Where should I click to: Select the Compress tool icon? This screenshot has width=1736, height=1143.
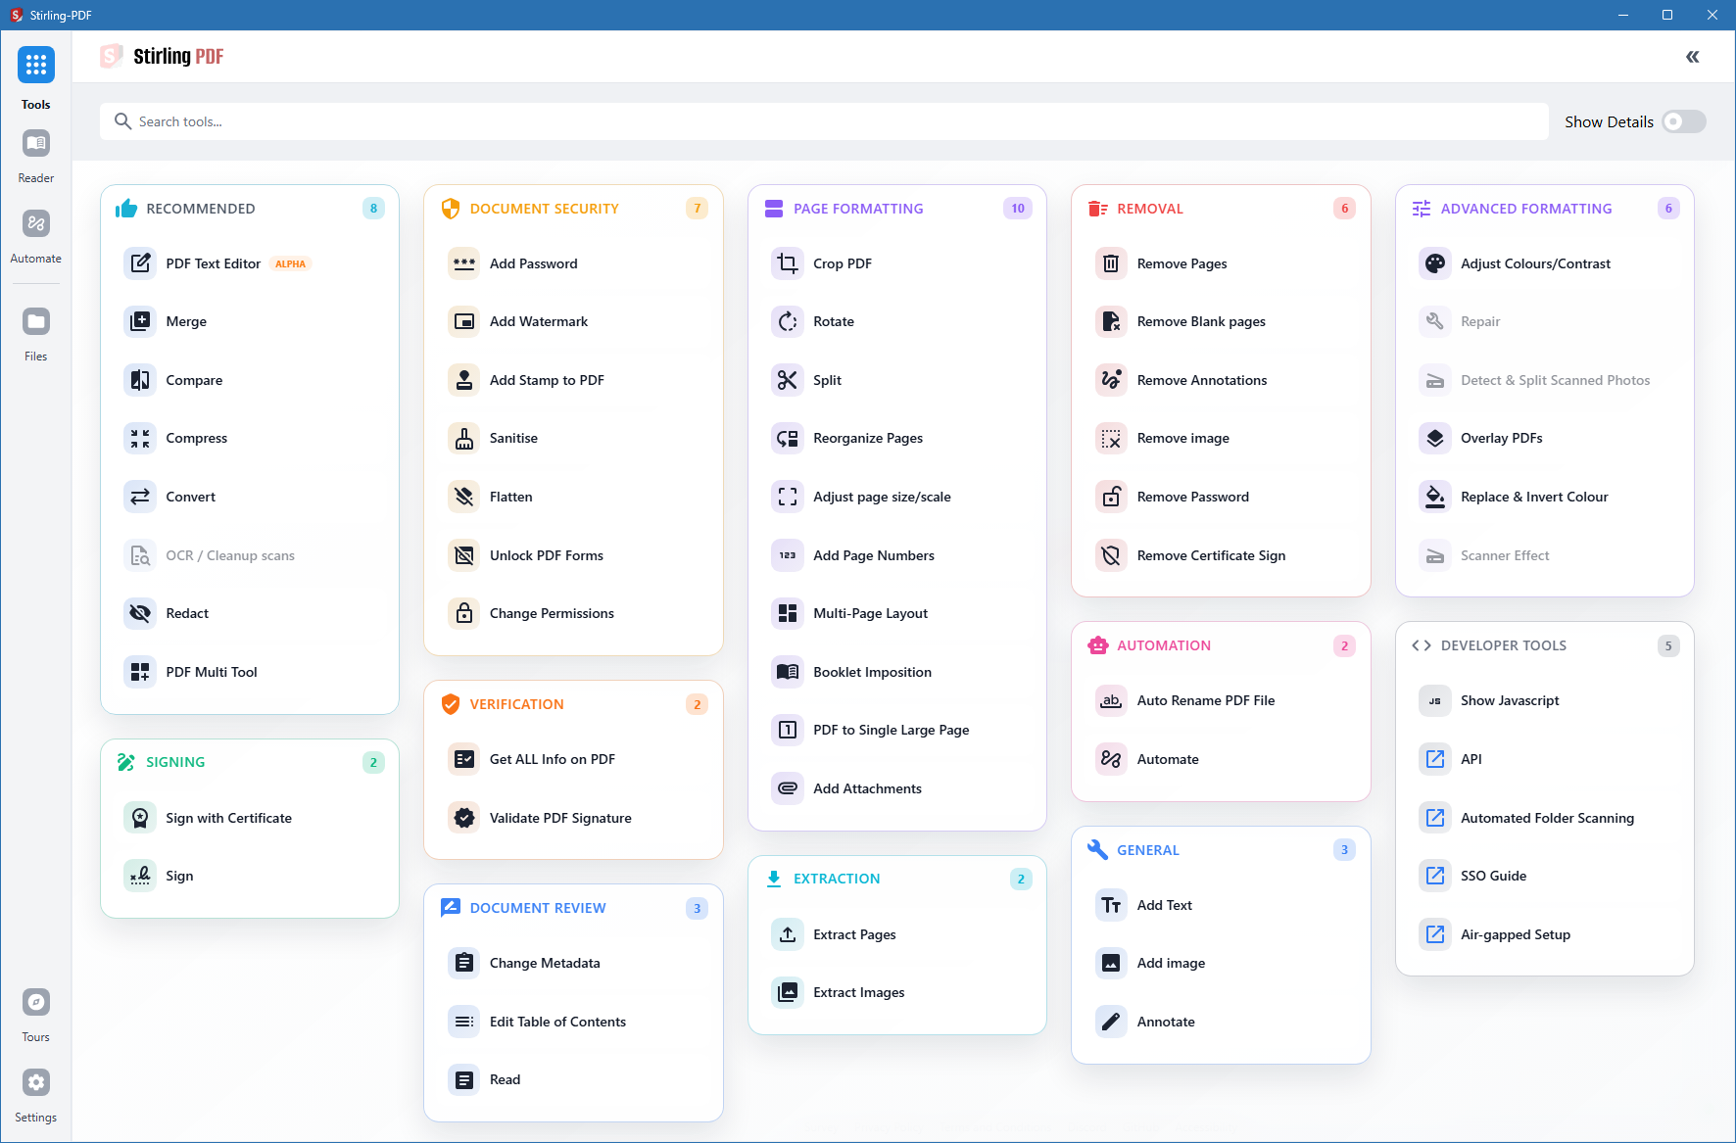coord(140,438)
